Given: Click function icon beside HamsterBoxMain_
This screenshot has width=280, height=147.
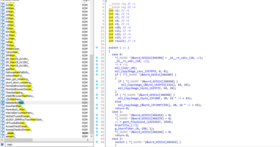Looking at the screenshot, I should (x=3, y=103).
